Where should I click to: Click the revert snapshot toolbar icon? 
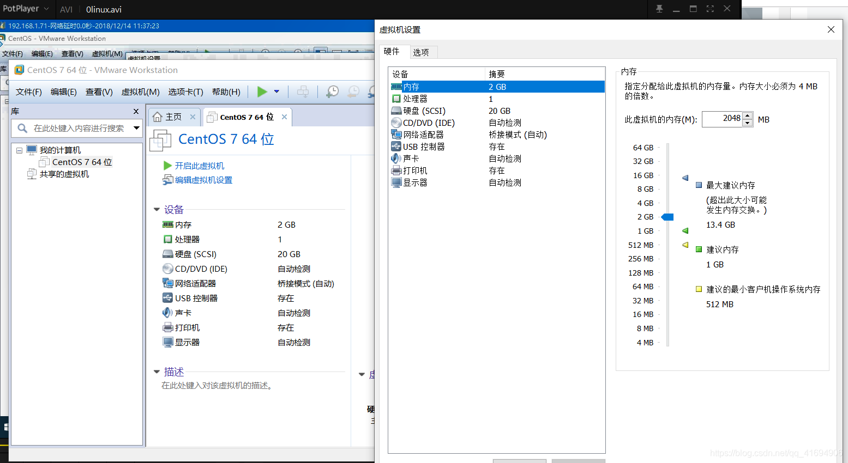point(353,92)
